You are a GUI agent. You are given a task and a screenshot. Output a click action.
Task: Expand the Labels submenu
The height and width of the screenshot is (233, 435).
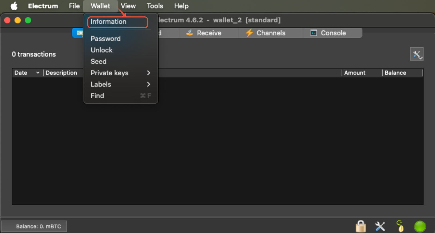click(x=121, y=84)
